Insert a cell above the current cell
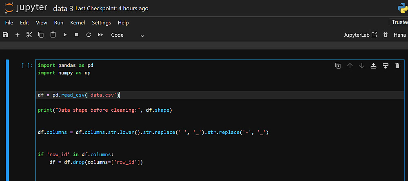Image resolution: width=408 pixels, height=181 pixels. 373,66
